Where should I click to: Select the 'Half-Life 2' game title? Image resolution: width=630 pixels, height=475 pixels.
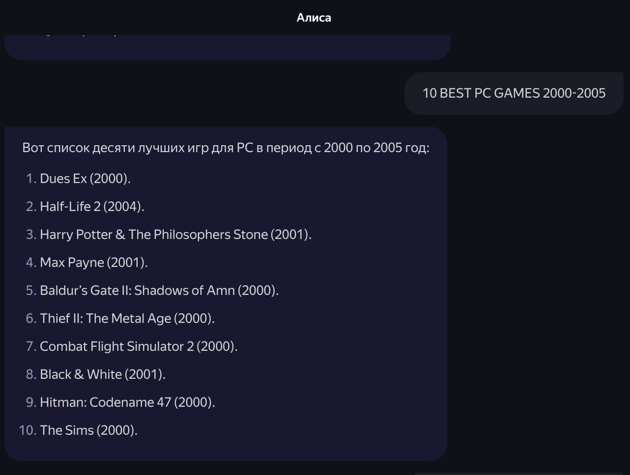[70, 207]
